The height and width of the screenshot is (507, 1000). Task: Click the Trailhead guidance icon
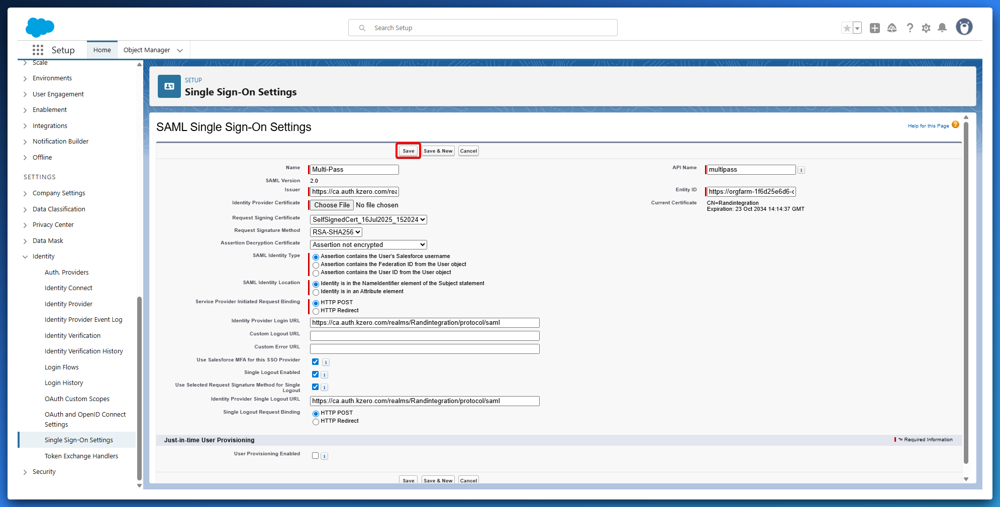892,28
